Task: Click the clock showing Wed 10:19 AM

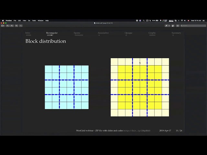Action: (x=196, y=21)
